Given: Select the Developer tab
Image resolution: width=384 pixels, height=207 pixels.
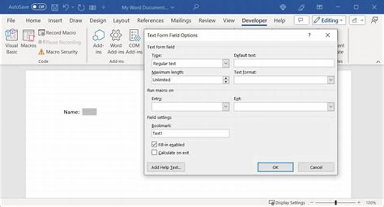Looking at the screenshot, I should point(254,21).
